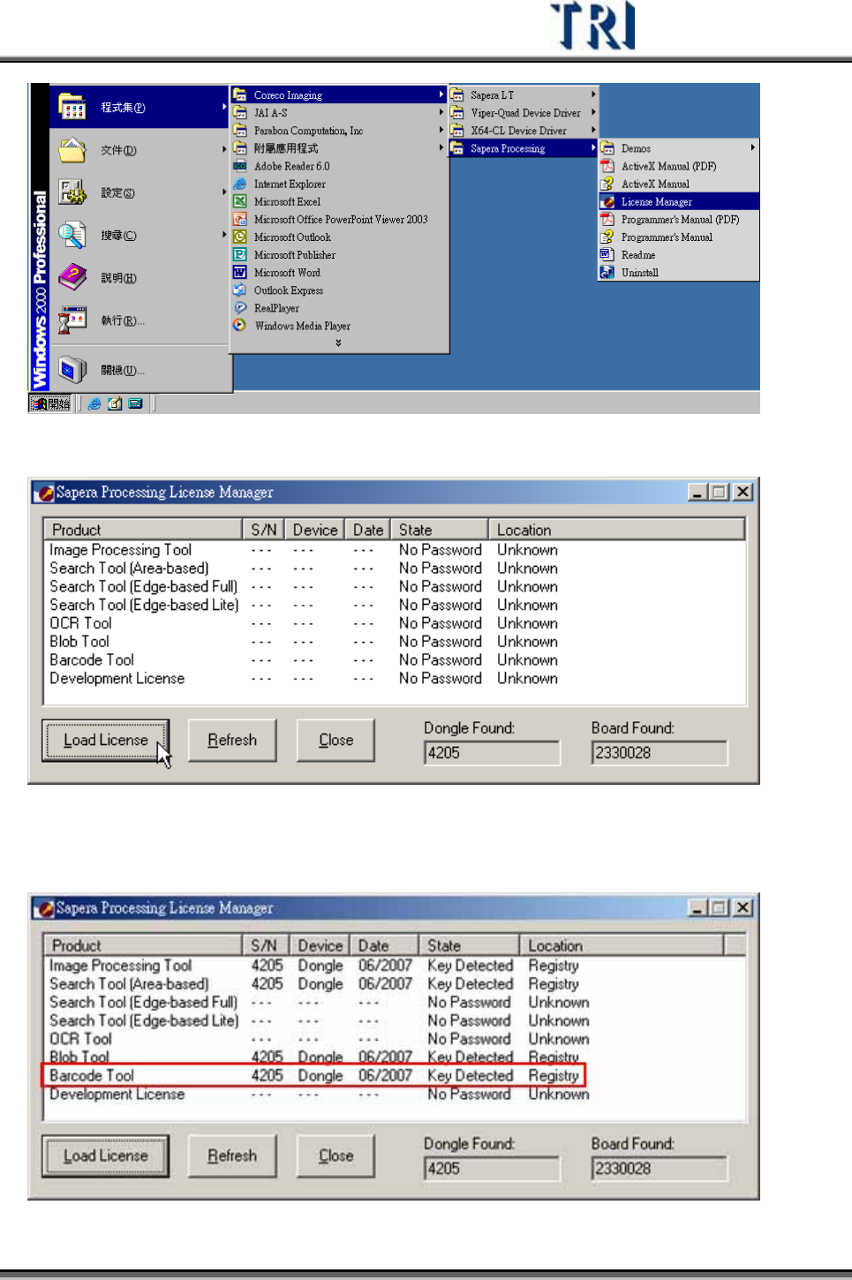
Task: Expand the JAI A-S program group
Action: [339, 112]
